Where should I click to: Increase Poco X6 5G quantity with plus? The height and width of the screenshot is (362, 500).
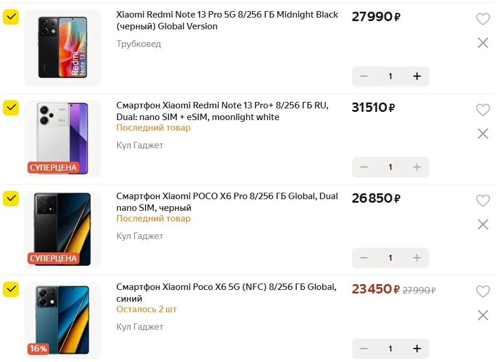[x=417, y=349]
